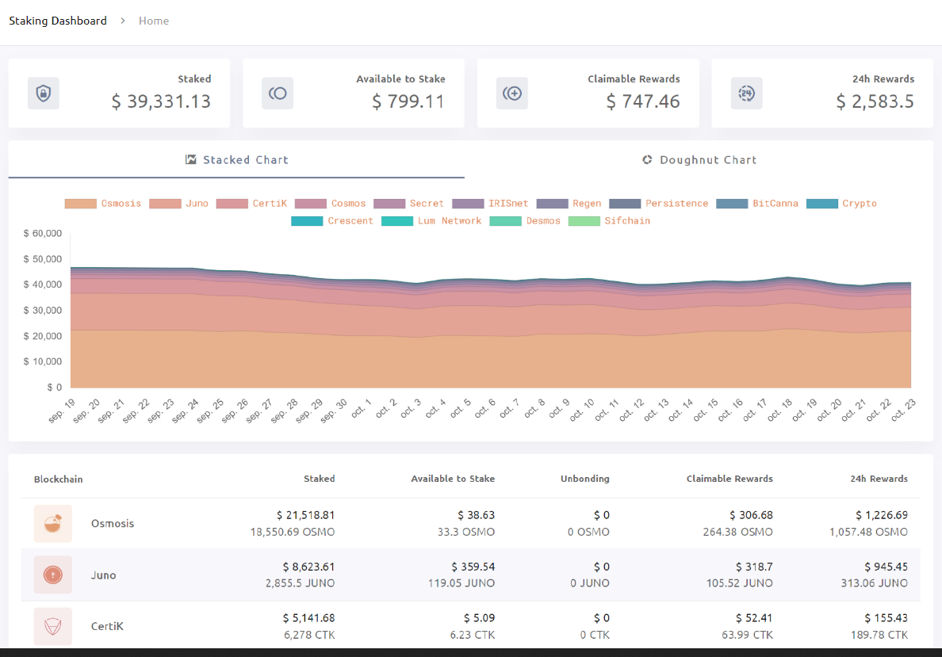Click Juno available value $ 359.54

tap(473, 567)
